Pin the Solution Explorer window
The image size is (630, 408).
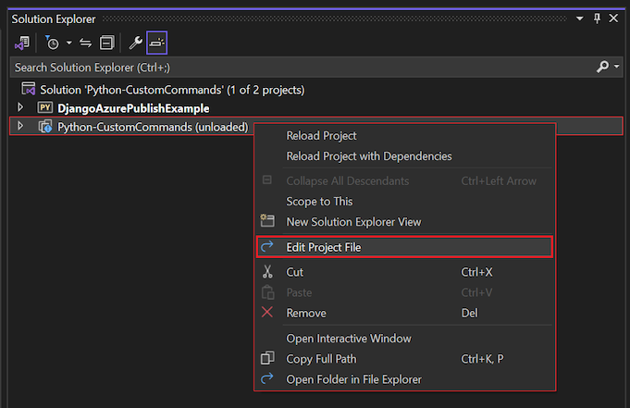597,19
